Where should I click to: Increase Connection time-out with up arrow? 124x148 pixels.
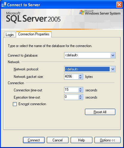(x=80, y=89)
